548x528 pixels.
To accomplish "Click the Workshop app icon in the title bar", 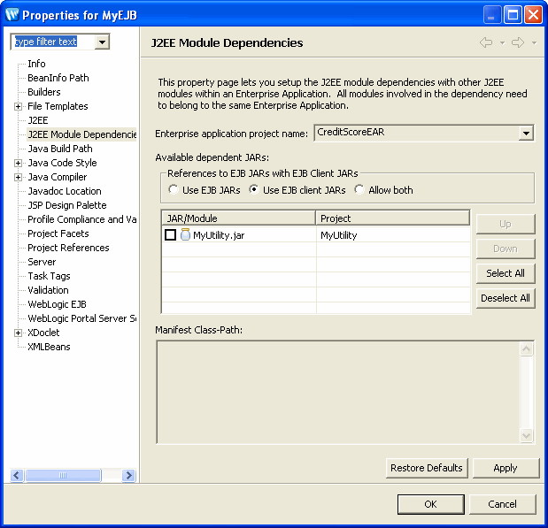I will pyautogui.click(x=12, y=15).
